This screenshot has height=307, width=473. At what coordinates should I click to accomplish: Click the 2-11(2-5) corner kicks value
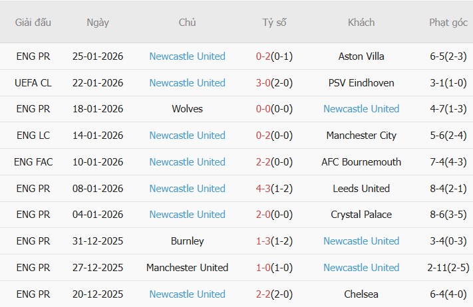448,268
